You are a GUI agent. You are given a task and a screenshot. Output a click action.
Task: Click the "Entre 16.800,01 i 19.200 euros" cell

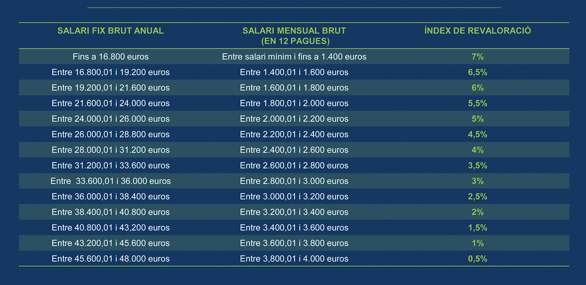(x=111, y=72)
